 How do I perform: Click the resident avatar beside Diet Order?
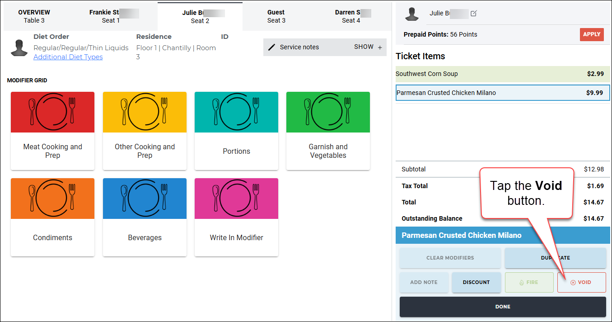tap(19, 48)
